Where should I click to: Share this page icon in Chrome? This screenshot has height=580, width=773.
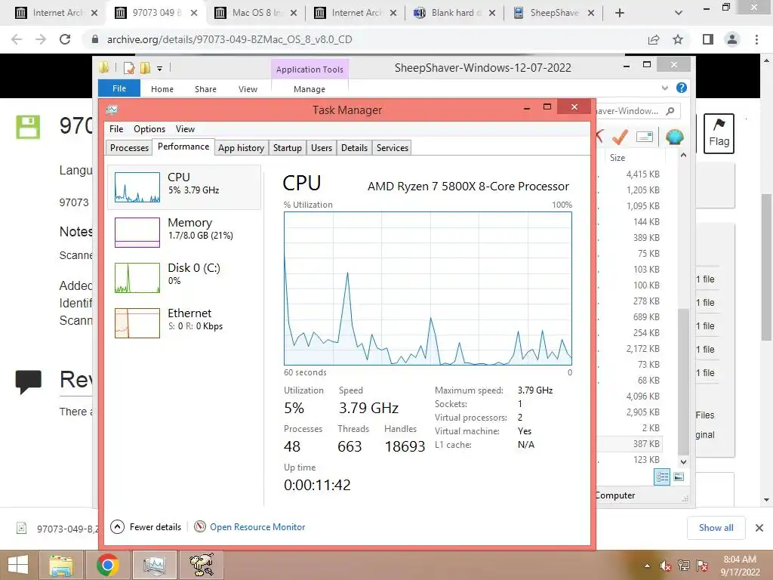click(654, 39)
